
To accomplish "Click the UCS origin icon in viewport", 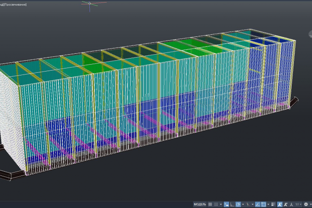I will pos(90,3).
